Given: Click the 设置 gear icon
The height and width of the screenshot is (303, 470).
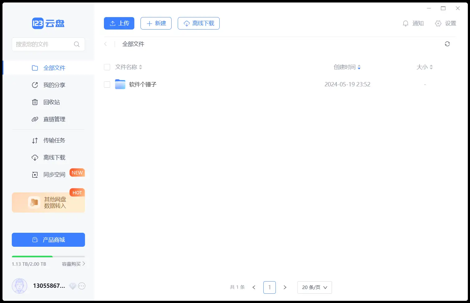Looking at the screenshot, I should coord(438,23).
